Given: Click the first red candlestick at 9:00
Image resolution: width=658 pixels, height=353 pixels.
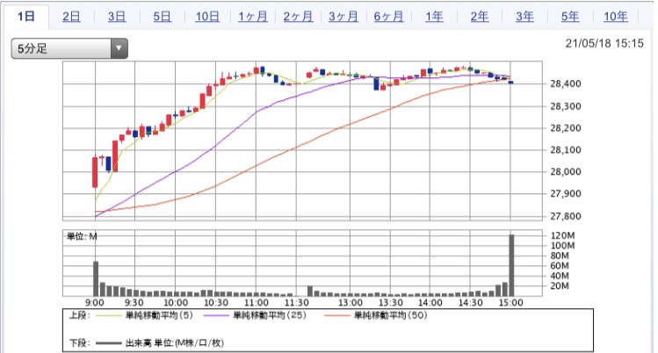Looking at the screenshot, I should coord(95,172).
